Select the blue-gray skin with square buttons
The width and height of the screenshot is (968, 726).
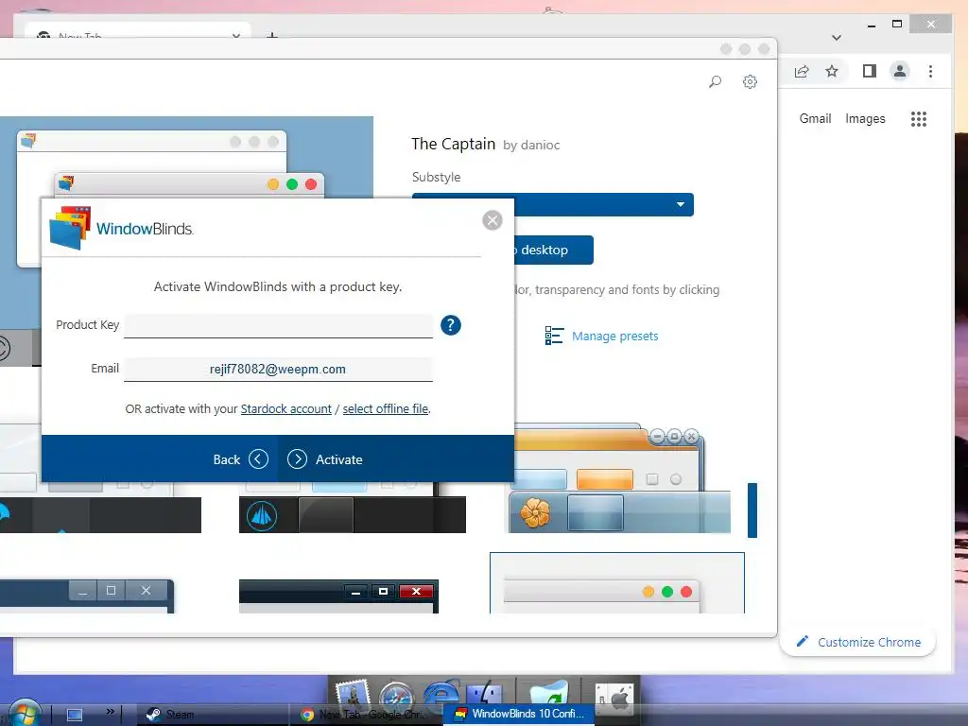(x=86, y=596)
